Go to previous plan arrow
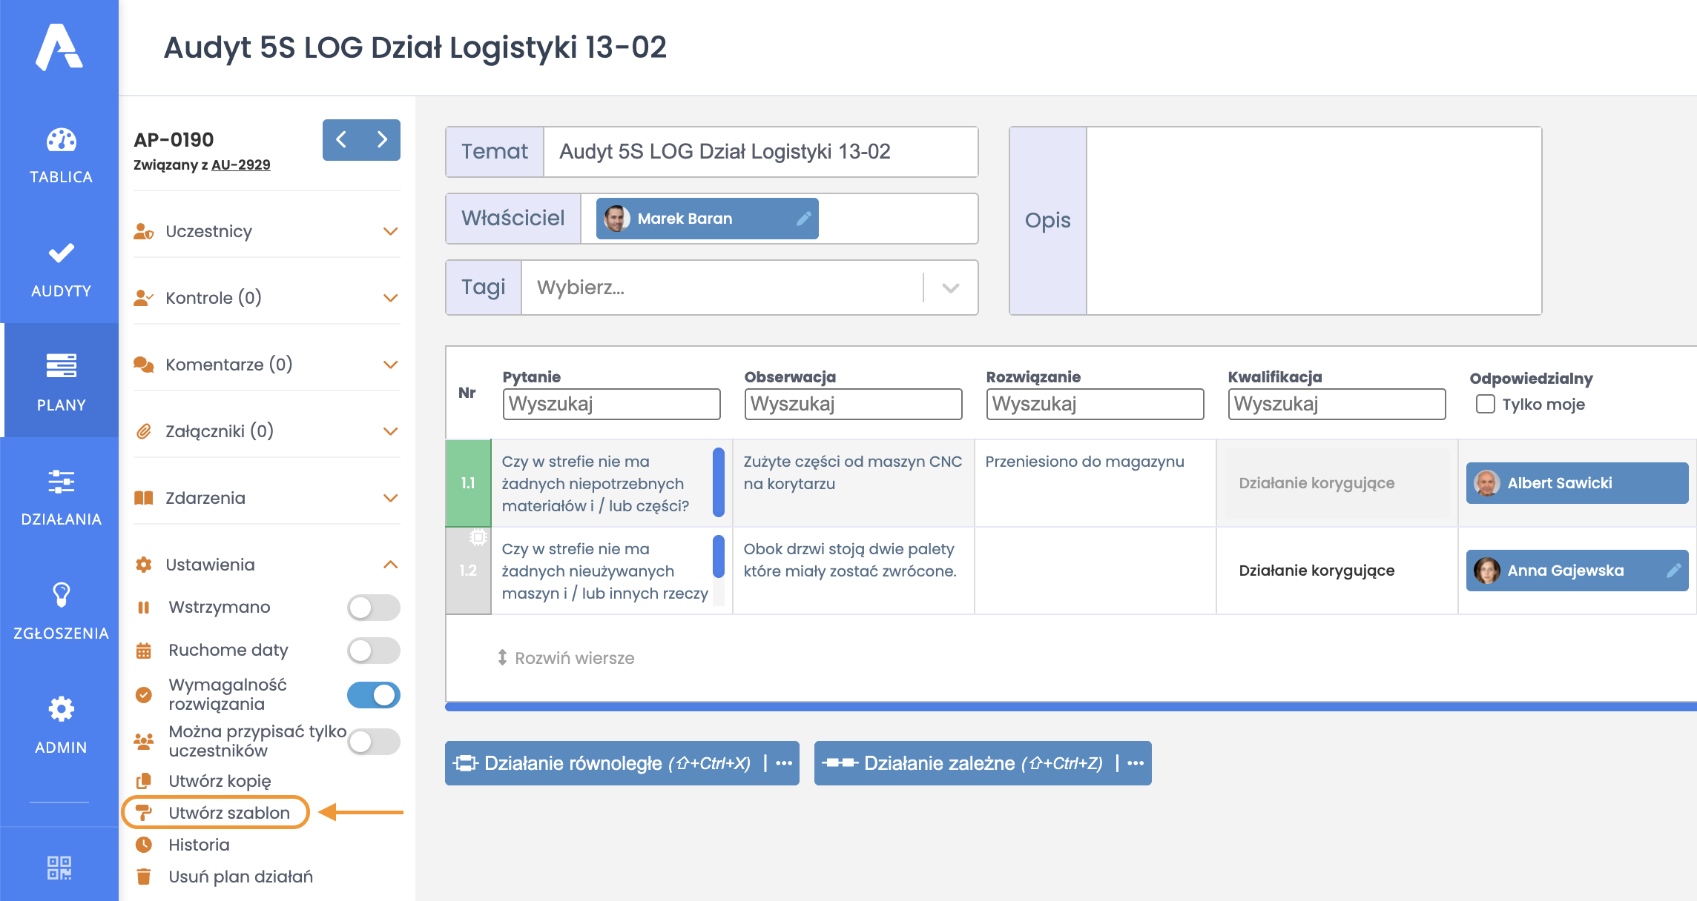The image size is (1697, 901). click(x=341, y=139)
